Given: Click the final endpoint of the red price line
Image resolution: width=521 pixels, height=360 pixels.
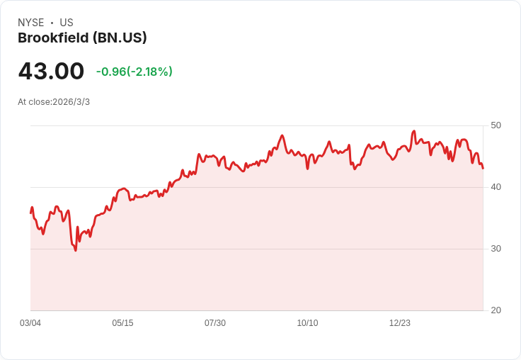Looking at the screenshot, I should pos(483,168).
